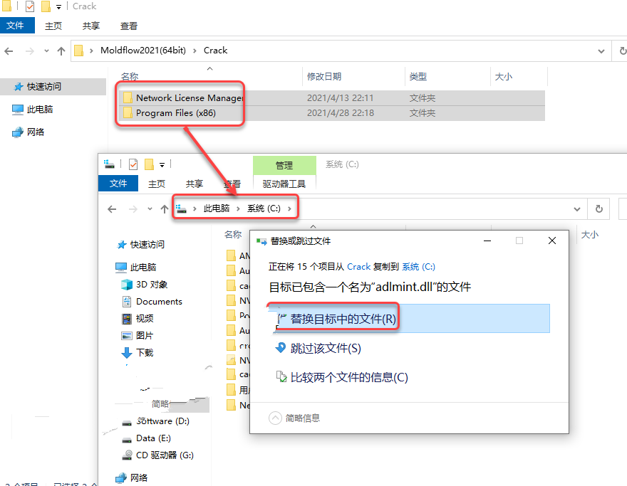Image resolution: width=627 pixels, height=486 pixels.
Task: Click the Properties checkmark icon in 系统 (C:) title bar
Action: (133, 164)
